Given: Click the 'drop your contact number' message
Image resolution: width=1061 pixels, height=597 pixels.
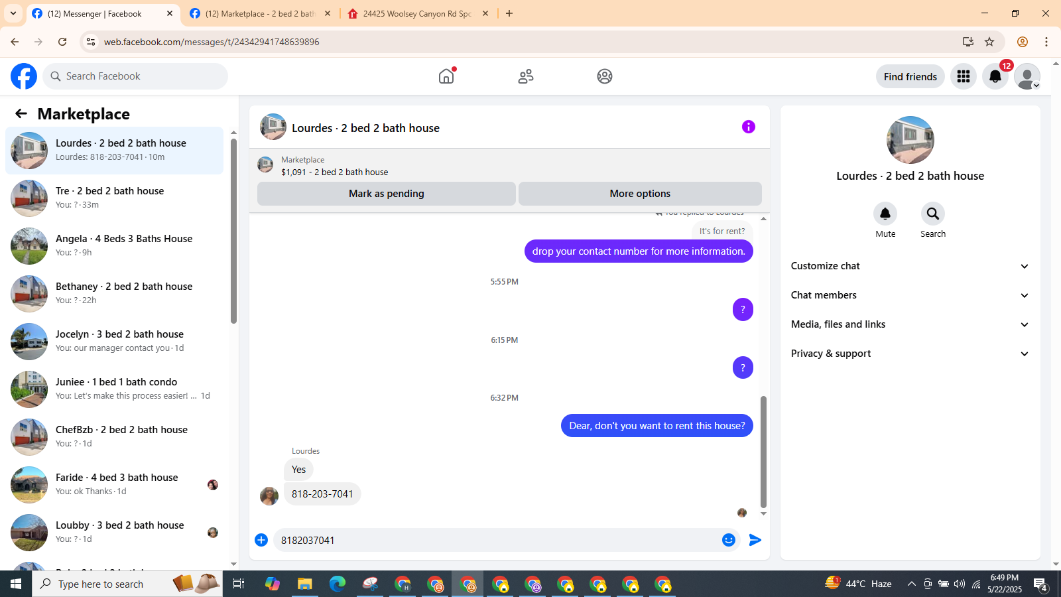Looking at the screenshot, I should tap(639, 251).
